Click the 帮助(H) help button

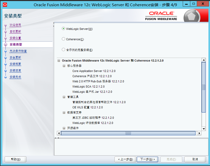pos(16,159)
